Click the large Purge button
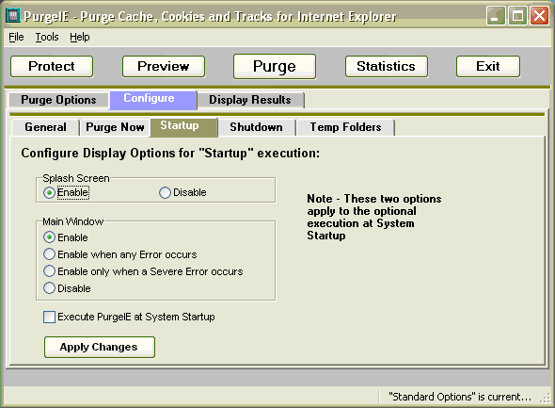Image resolution: width=555 pixels, height=408 pixels. pyautogui.click(x=275, y=66)
